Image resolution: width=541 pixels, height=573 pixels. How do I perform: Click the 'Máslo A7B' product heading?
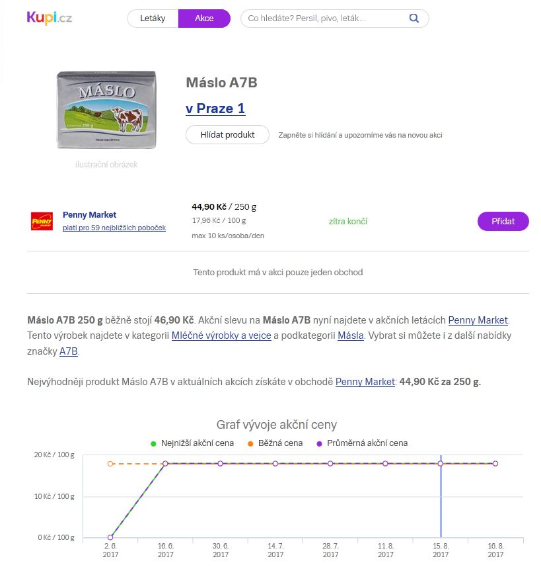click(221, 83)
